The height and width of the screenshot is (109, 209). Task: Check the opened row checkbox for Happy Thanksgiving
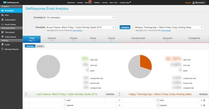tap(119, 105)
